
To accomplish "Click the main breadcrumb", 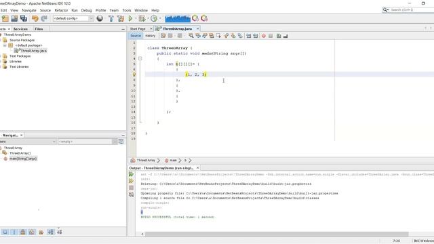I will point(174,160).
